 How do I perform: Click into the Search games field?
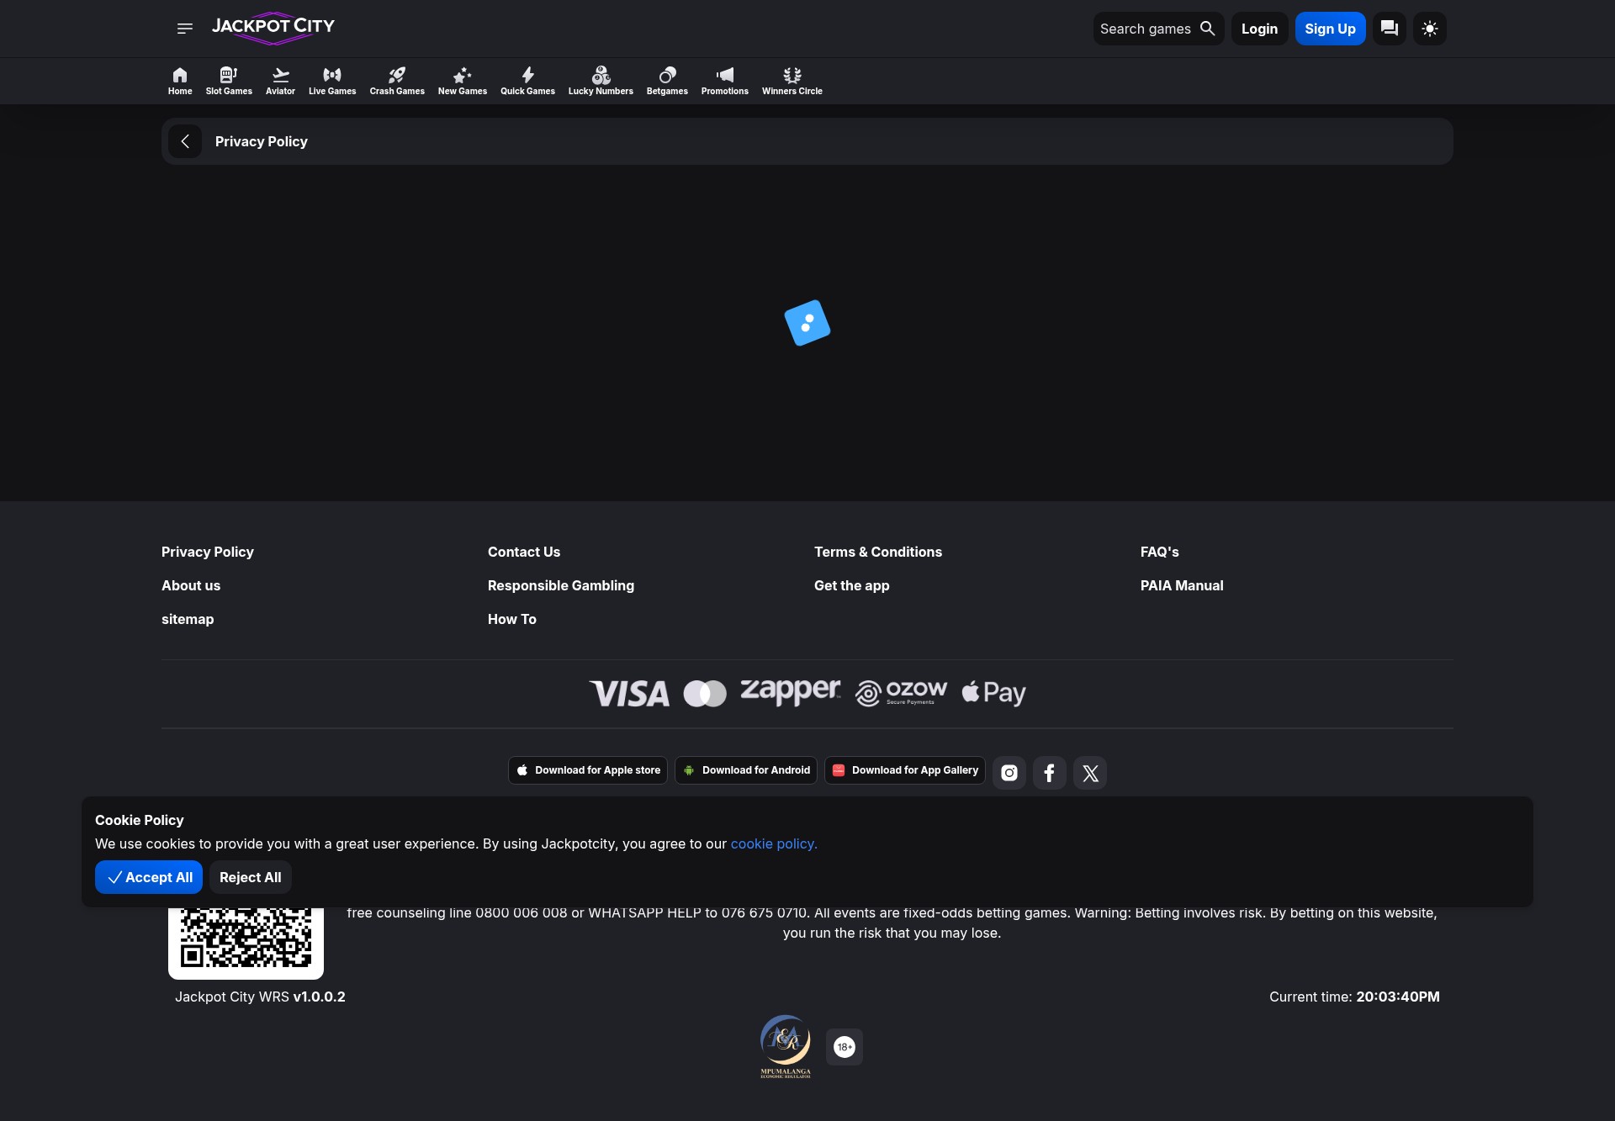click(1158, 29)
